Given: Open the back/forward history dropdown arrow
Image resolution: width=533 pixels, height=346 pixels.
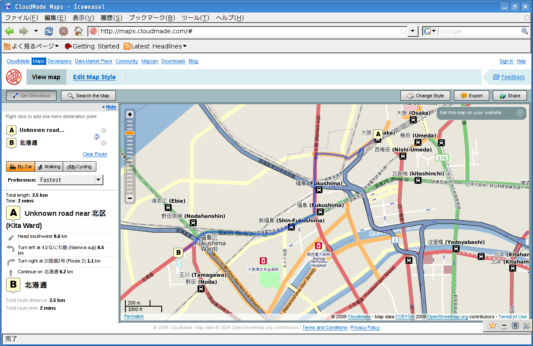Looking at the screenshot, I should (x=36, y=31).
